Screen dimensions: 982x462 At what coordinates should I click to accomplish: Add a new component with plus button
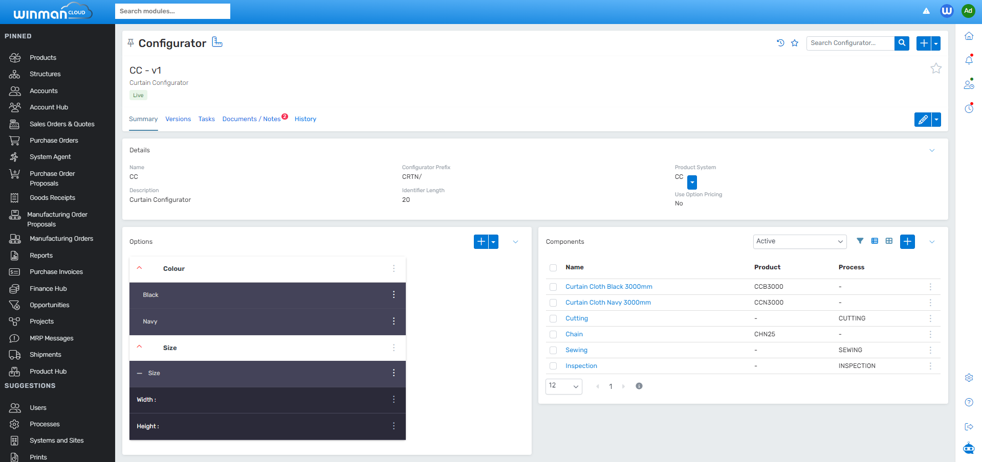(x=907, y=242)
